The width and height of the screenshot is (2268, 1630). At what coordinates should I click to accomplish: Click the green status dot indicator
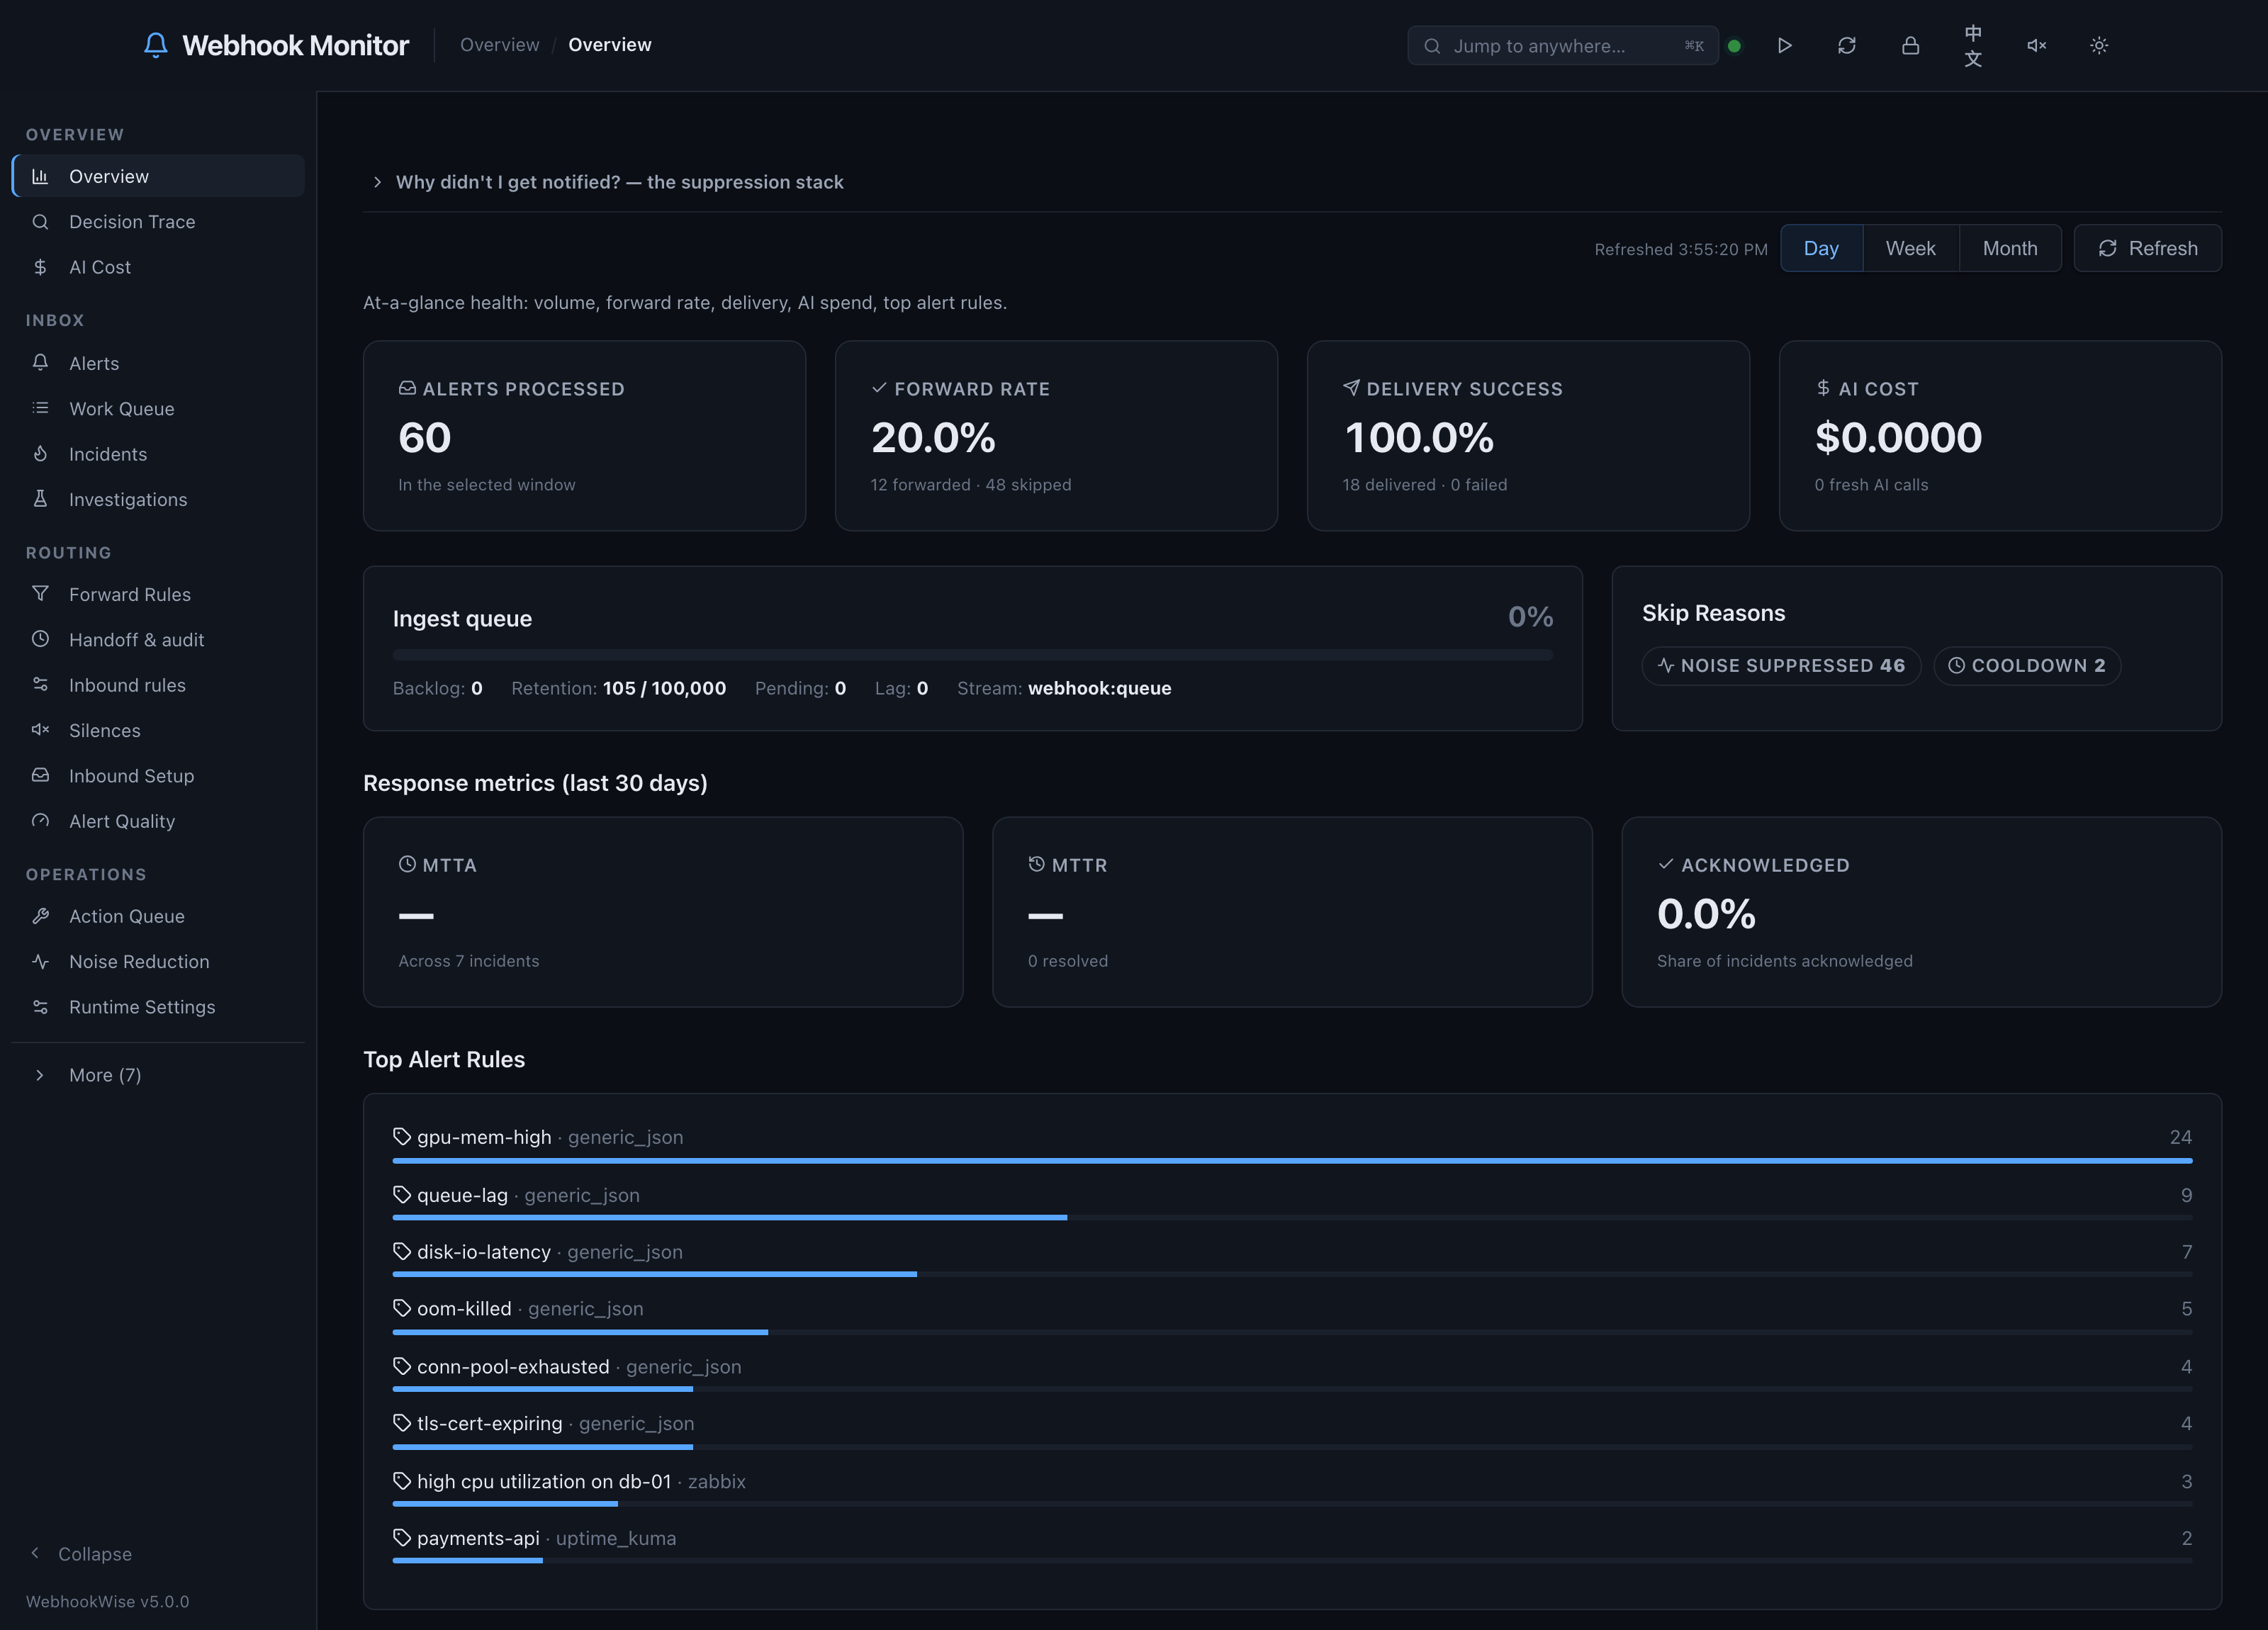[x=1734, y=46]
